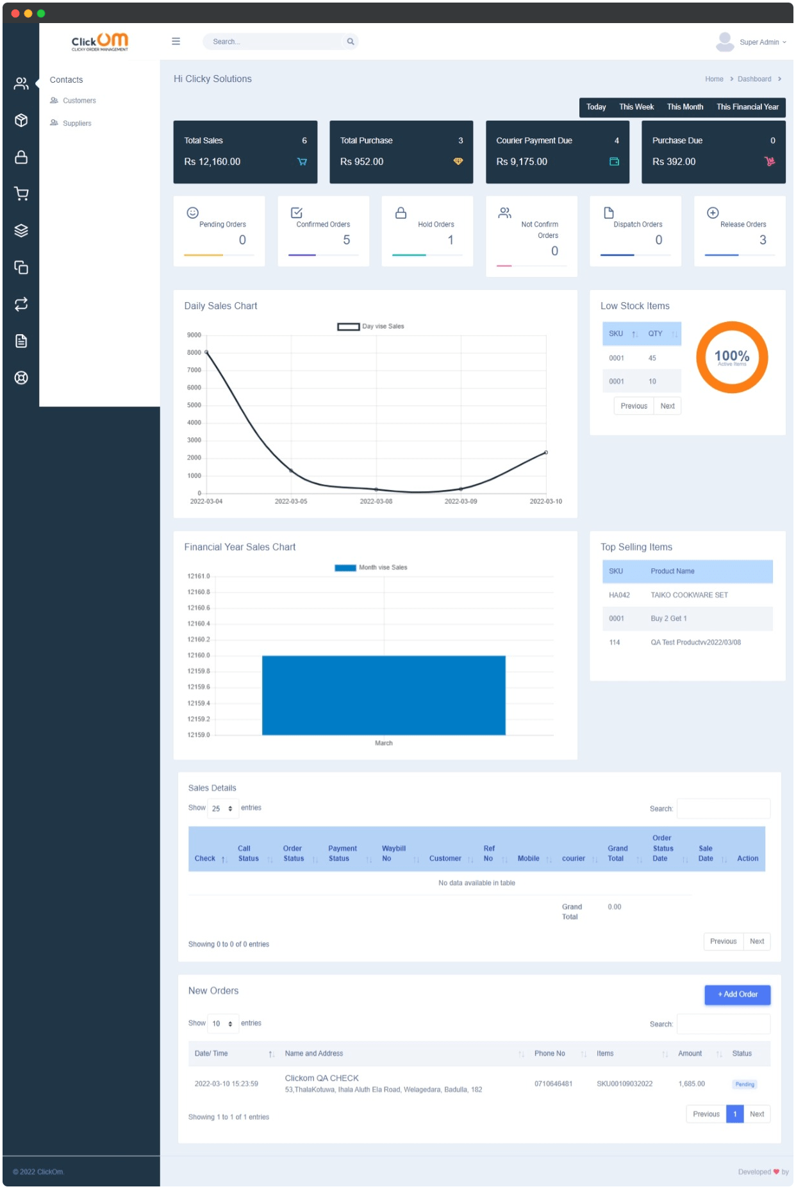The width and height of the screenshot is (796, 1189).
Task: Click the search magnifier icon
Action: [351, 42]
